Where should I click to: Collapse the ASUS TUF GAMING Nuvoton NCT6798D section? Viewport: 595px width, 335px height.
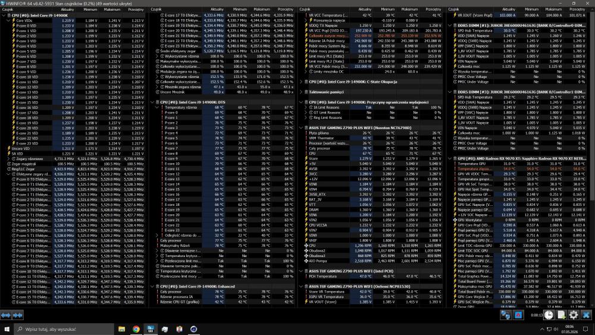(x=301, y=128)
